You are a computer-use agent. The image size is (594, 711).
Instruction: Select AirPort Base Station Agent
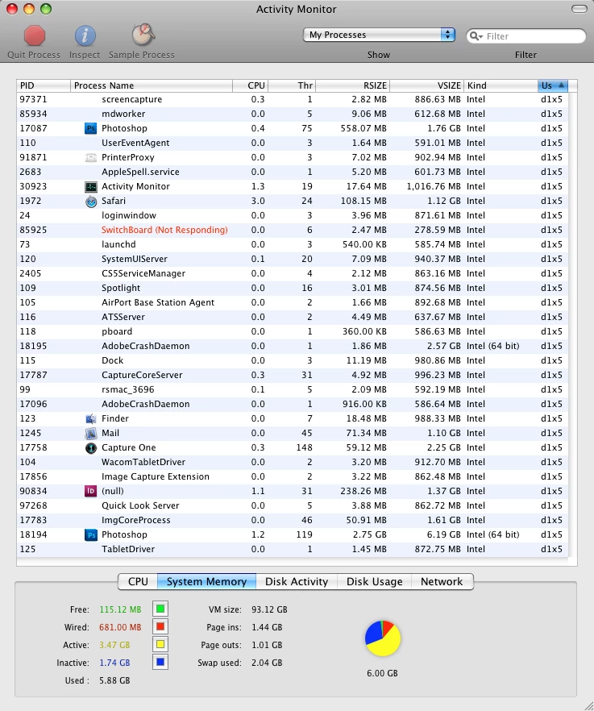point(293,302)
